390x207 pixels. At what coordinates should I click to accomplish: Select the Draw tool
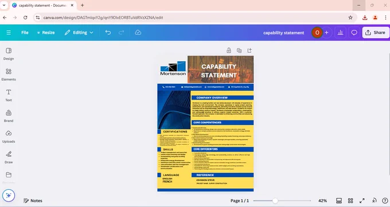tap(9, 157)
